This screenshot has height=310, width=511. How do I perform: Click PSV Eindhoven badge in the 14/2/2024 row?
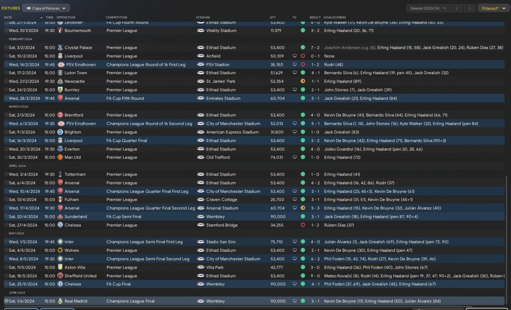click(x=60, y=65)
